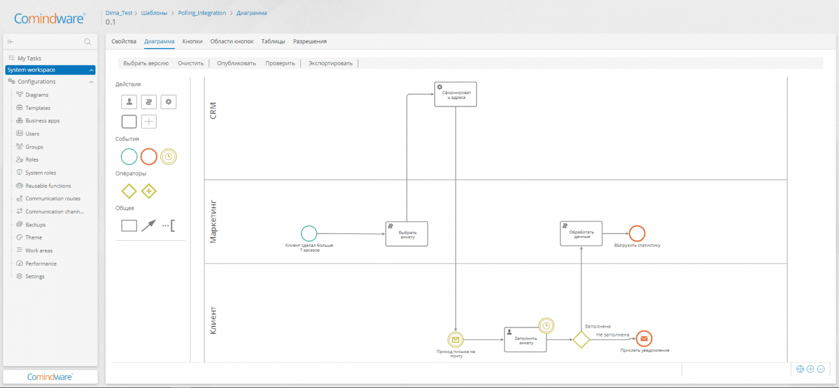This screenshot has width=839, height=388.
Task: Pick the timer event clock icon
Action: pyautogui.click(x=168, y=157)
